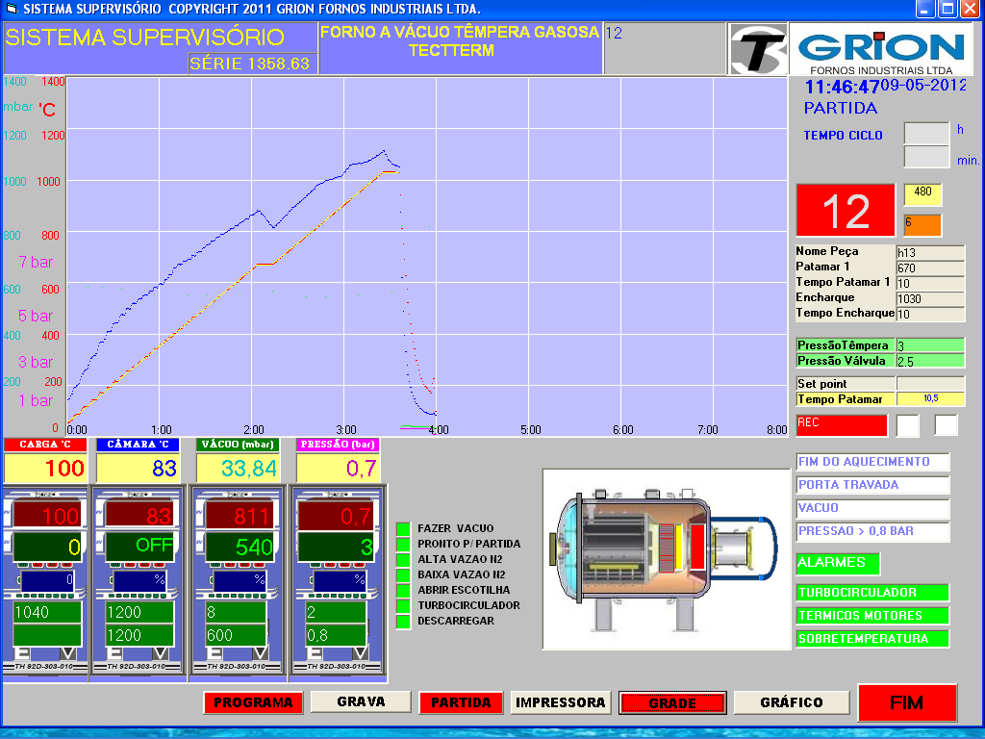The width and height of the screenshot is (985, 739).
Task: Click the red PARTIDA button
Action: tap(461, 702)
